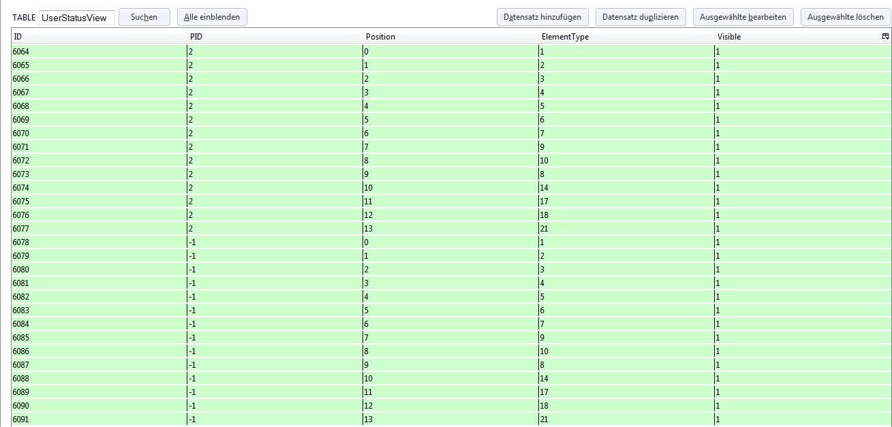
Task: Select row with ID 6089
Action: point(450,392)
